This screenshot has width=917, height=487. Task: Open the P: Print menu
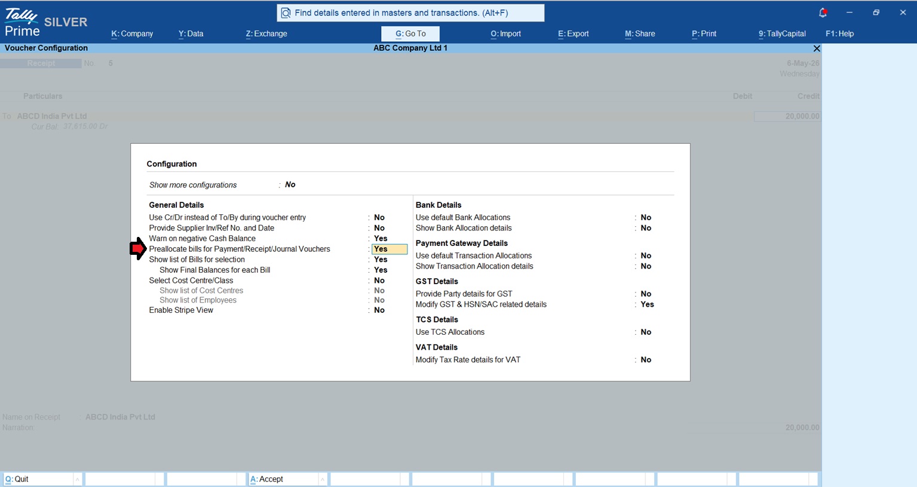pos(704,33)
